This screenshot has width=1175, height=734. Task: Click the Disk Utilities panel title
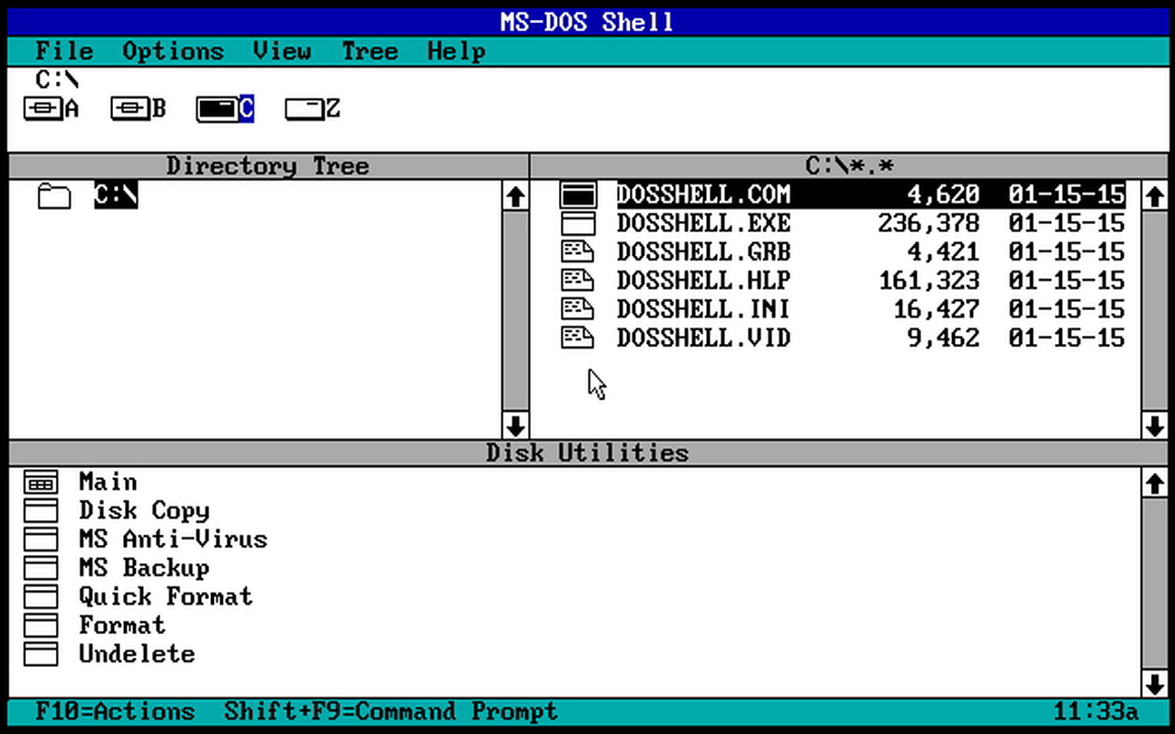[587, 453]
